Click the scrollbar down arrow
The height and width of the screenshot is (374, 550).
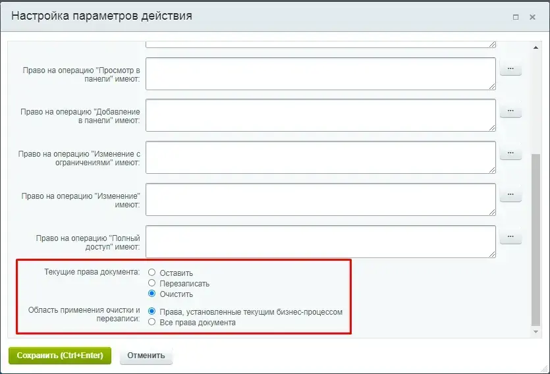point(536,332)
